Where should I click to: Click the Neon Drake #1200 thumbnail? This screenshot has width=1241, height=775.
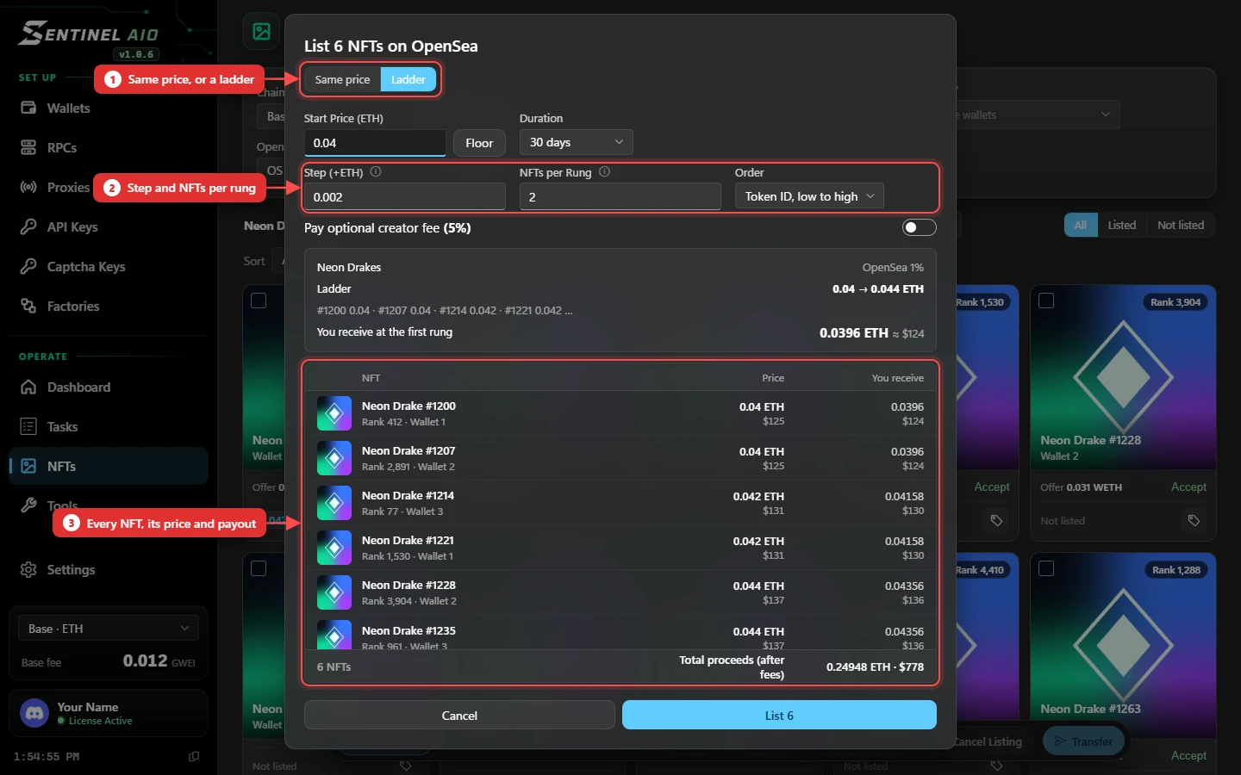(334, 413)
